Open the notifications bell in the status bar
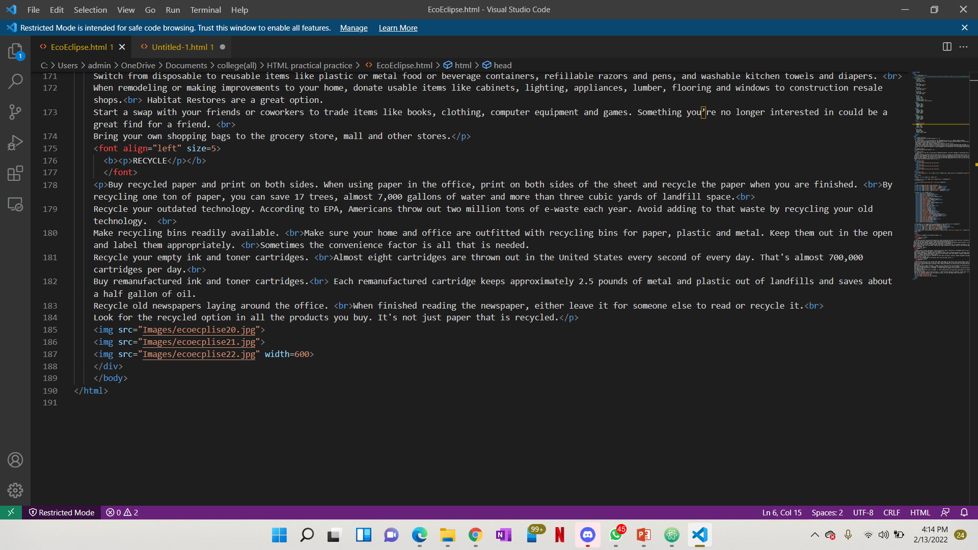Screen dimensions: 978x550 tap(964, 512)
